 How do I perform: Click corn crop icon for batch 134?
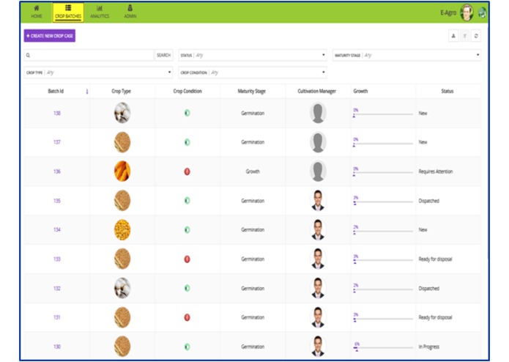[x=122, y=229]
